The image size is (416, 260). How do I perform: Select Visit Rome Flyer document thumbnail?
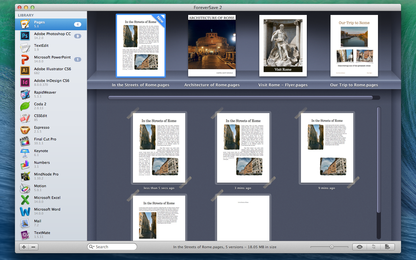click(283, 46)
